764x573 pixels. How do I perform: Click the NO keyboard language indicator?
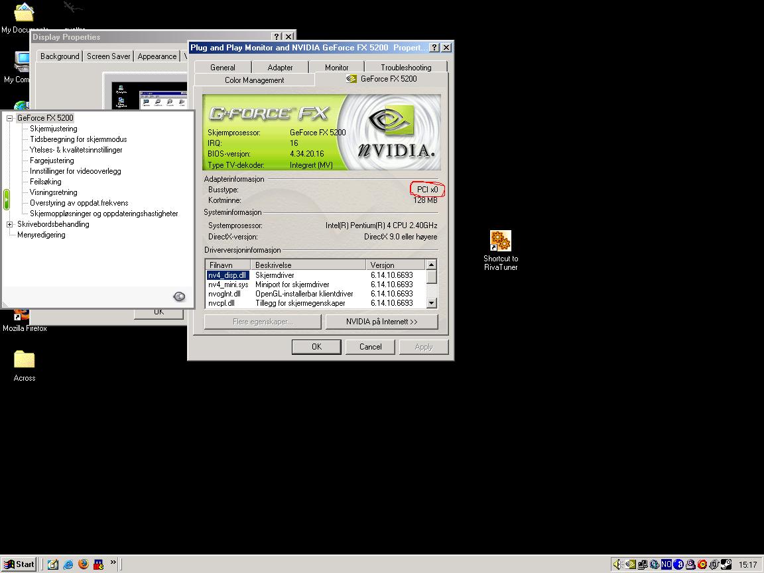coord(666,564)
